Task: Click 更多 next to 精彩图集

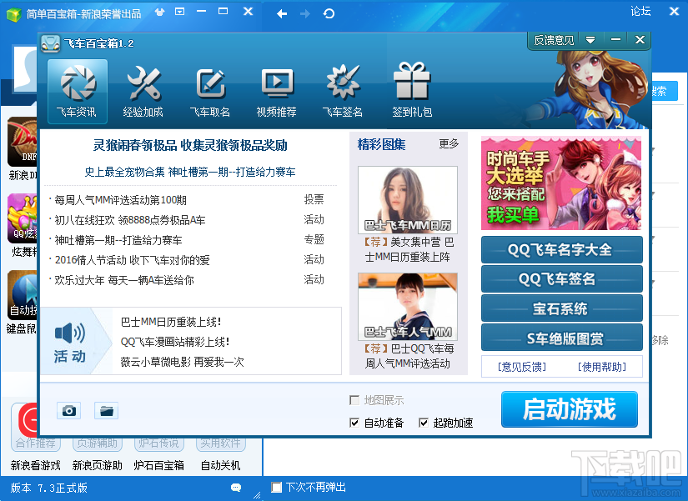Action: click(x=449, y=144)
